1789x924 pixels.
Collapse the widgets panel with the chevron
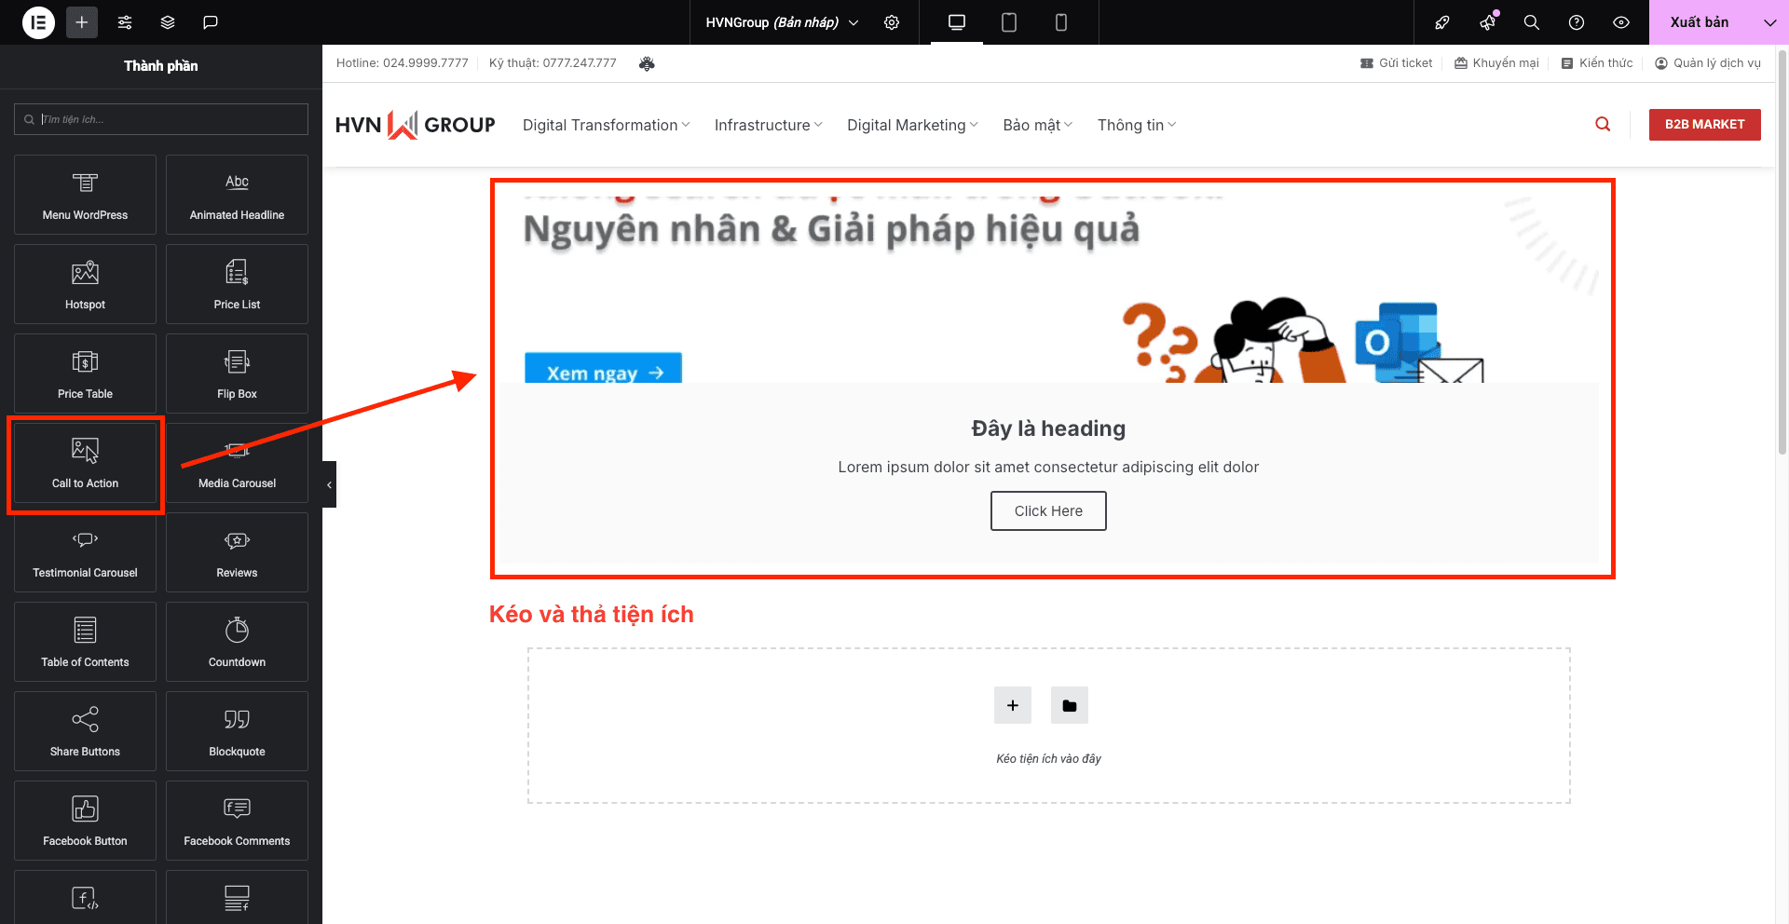pos(329,483)
